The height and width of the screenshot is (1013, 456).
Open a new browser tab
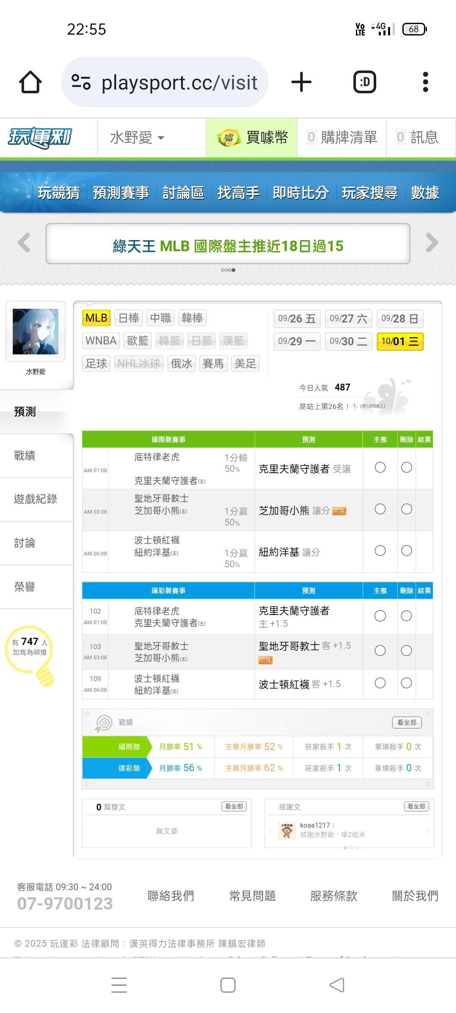coord(301,82)
